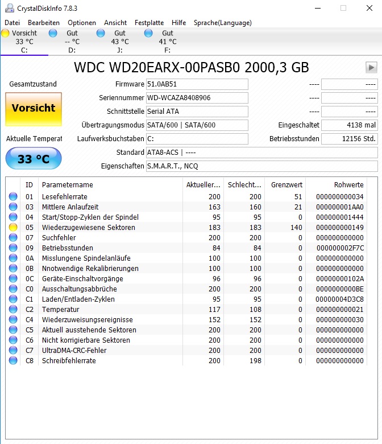
Task: Click status icon of row 09 Betriebsstunden
Action: coord(13,248)
